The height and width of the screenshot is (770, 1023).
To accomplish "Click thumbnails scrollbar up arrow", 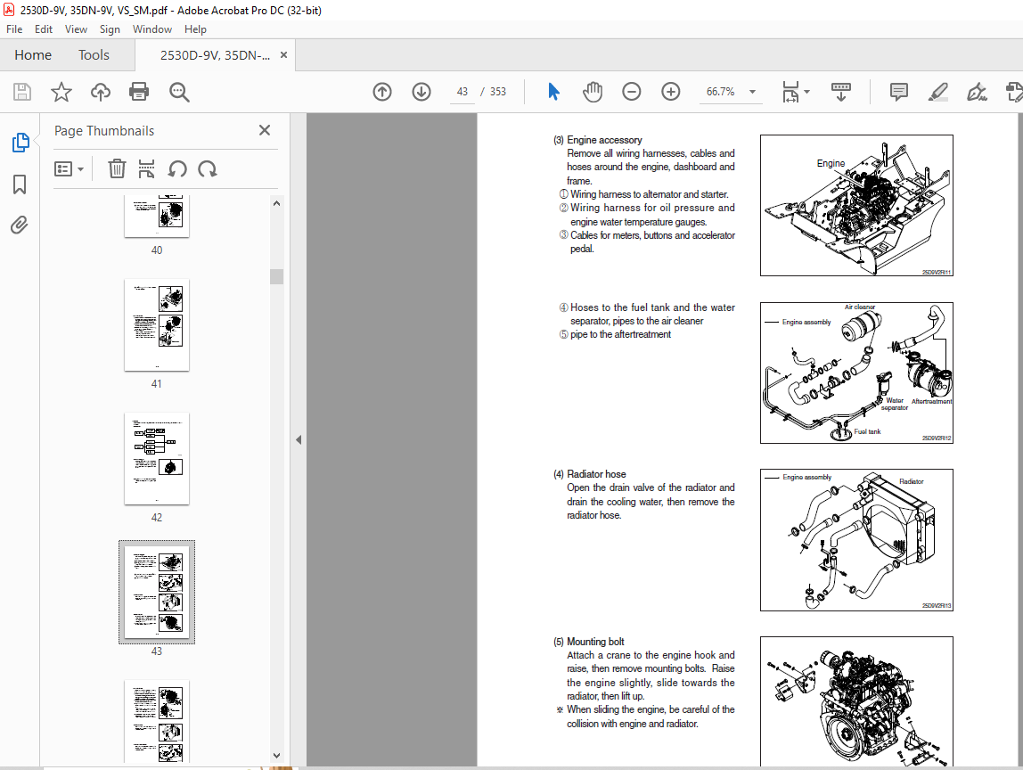I will pos(276,203).
